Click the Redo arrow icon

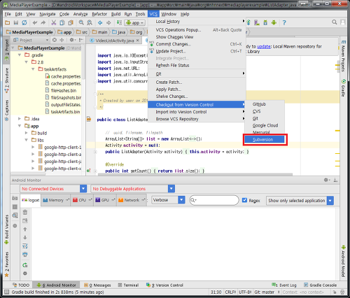pyautogui.click(x=43, y=22)
